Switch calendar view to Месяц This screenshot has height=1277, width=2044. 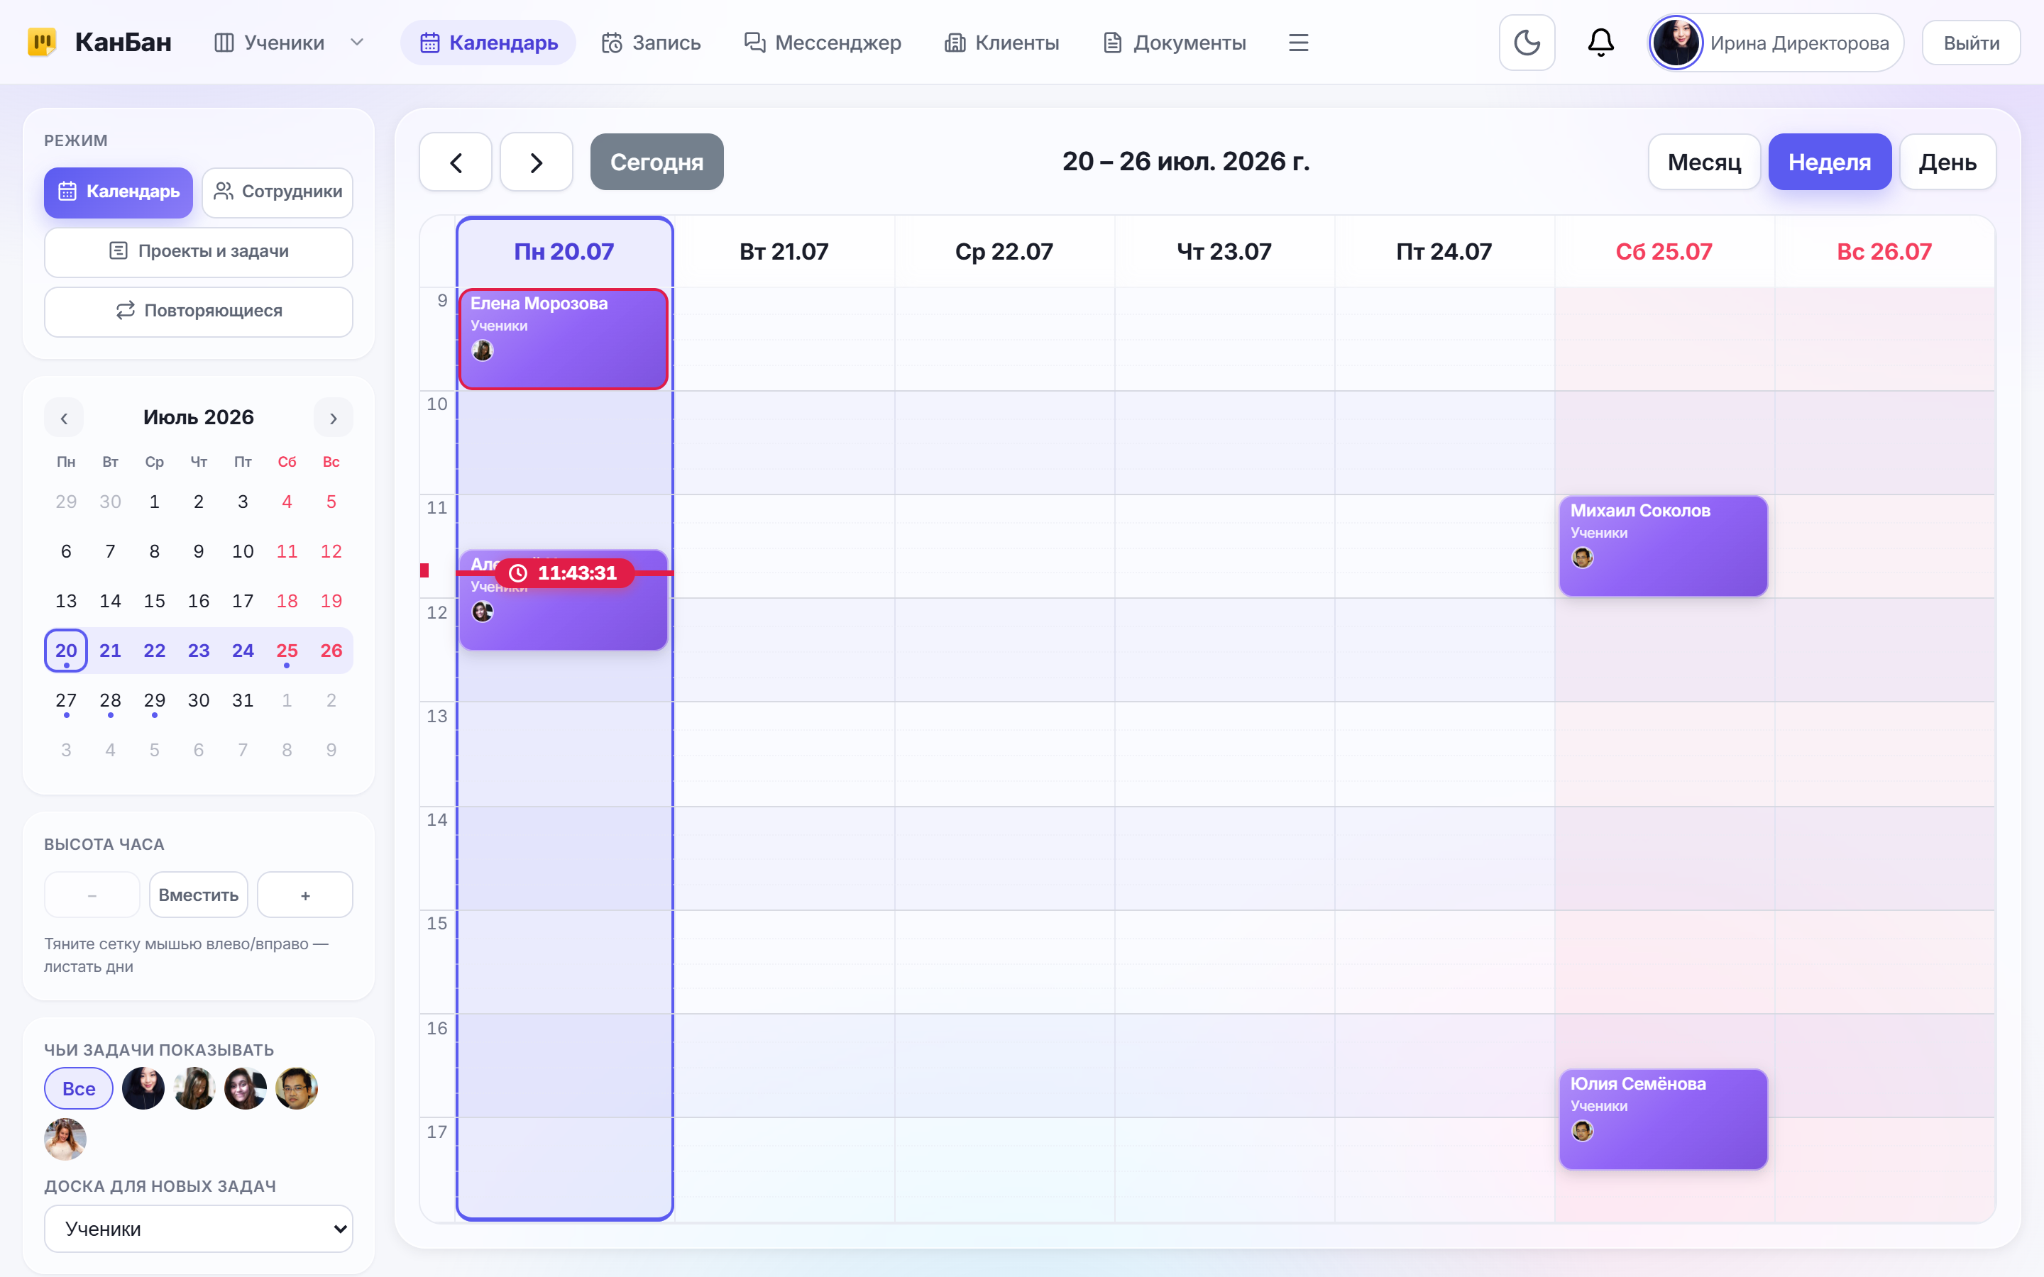coord(1703,162)
